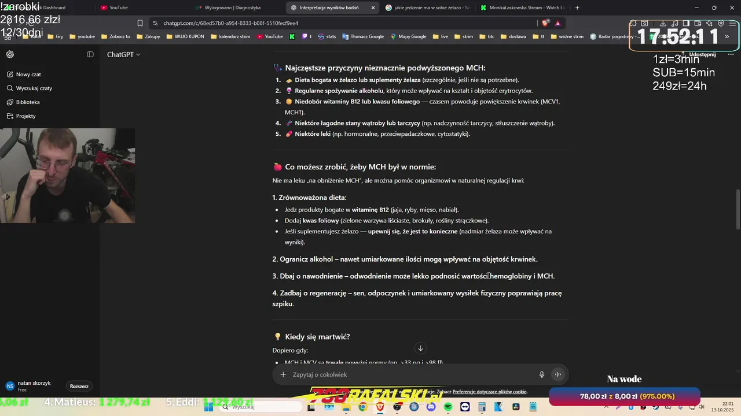Open the strim bookmarks folder
The image size is (741, 416).
tap(463, 36)
